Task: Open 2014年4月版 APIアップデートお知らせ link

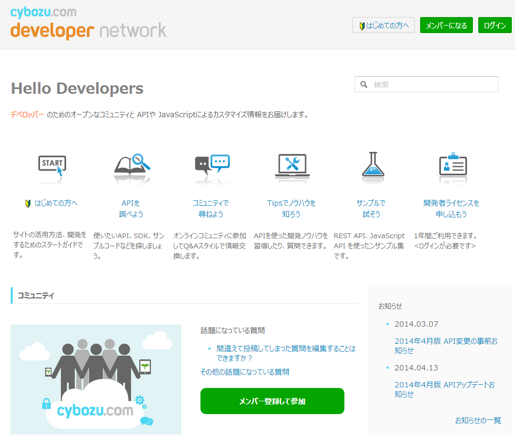Action: coord(445,390)
